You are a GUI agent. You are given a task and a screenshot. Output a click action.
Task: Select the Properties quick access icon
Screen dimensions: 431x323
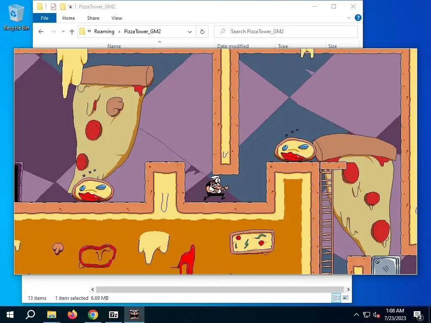pos(53,7)
